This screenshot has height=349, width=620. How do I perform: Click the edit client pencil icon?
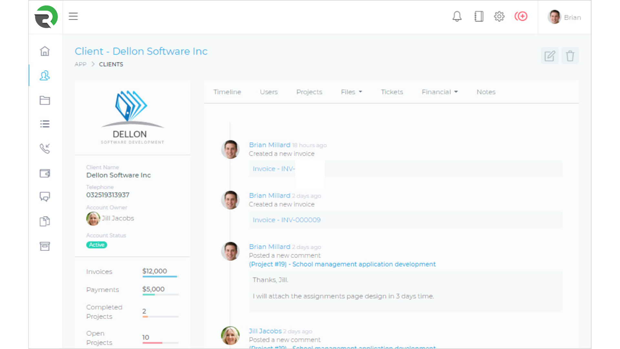[x=550, y=56]
